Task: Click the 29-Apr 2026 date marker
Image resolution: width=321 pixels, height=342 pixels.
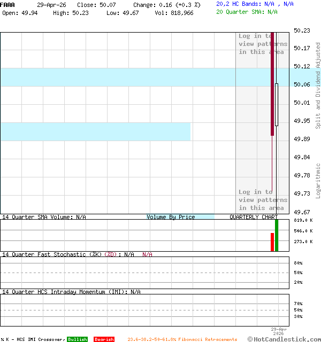Action: tap(279, 331)
